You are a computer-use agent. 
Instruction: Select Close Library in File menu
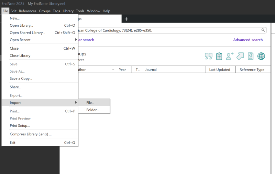pos(40,55)
